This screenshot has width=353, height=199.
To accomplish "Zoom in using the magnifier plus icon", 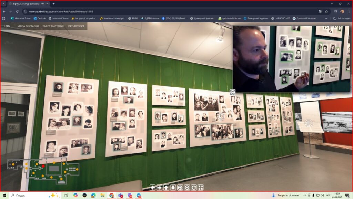I will pyautogui.click(x=180, y=188).
